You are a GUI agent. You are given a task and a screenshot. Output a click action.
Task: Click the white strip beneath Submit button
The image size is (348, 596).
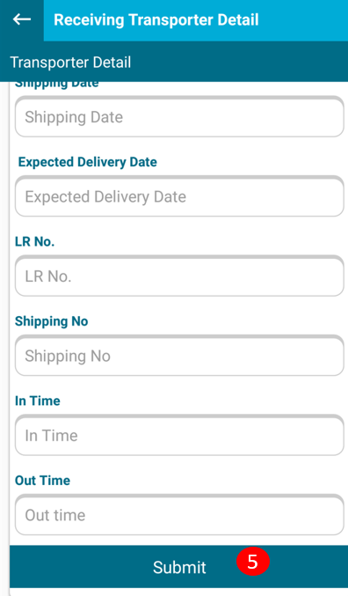tap(178, 592)
